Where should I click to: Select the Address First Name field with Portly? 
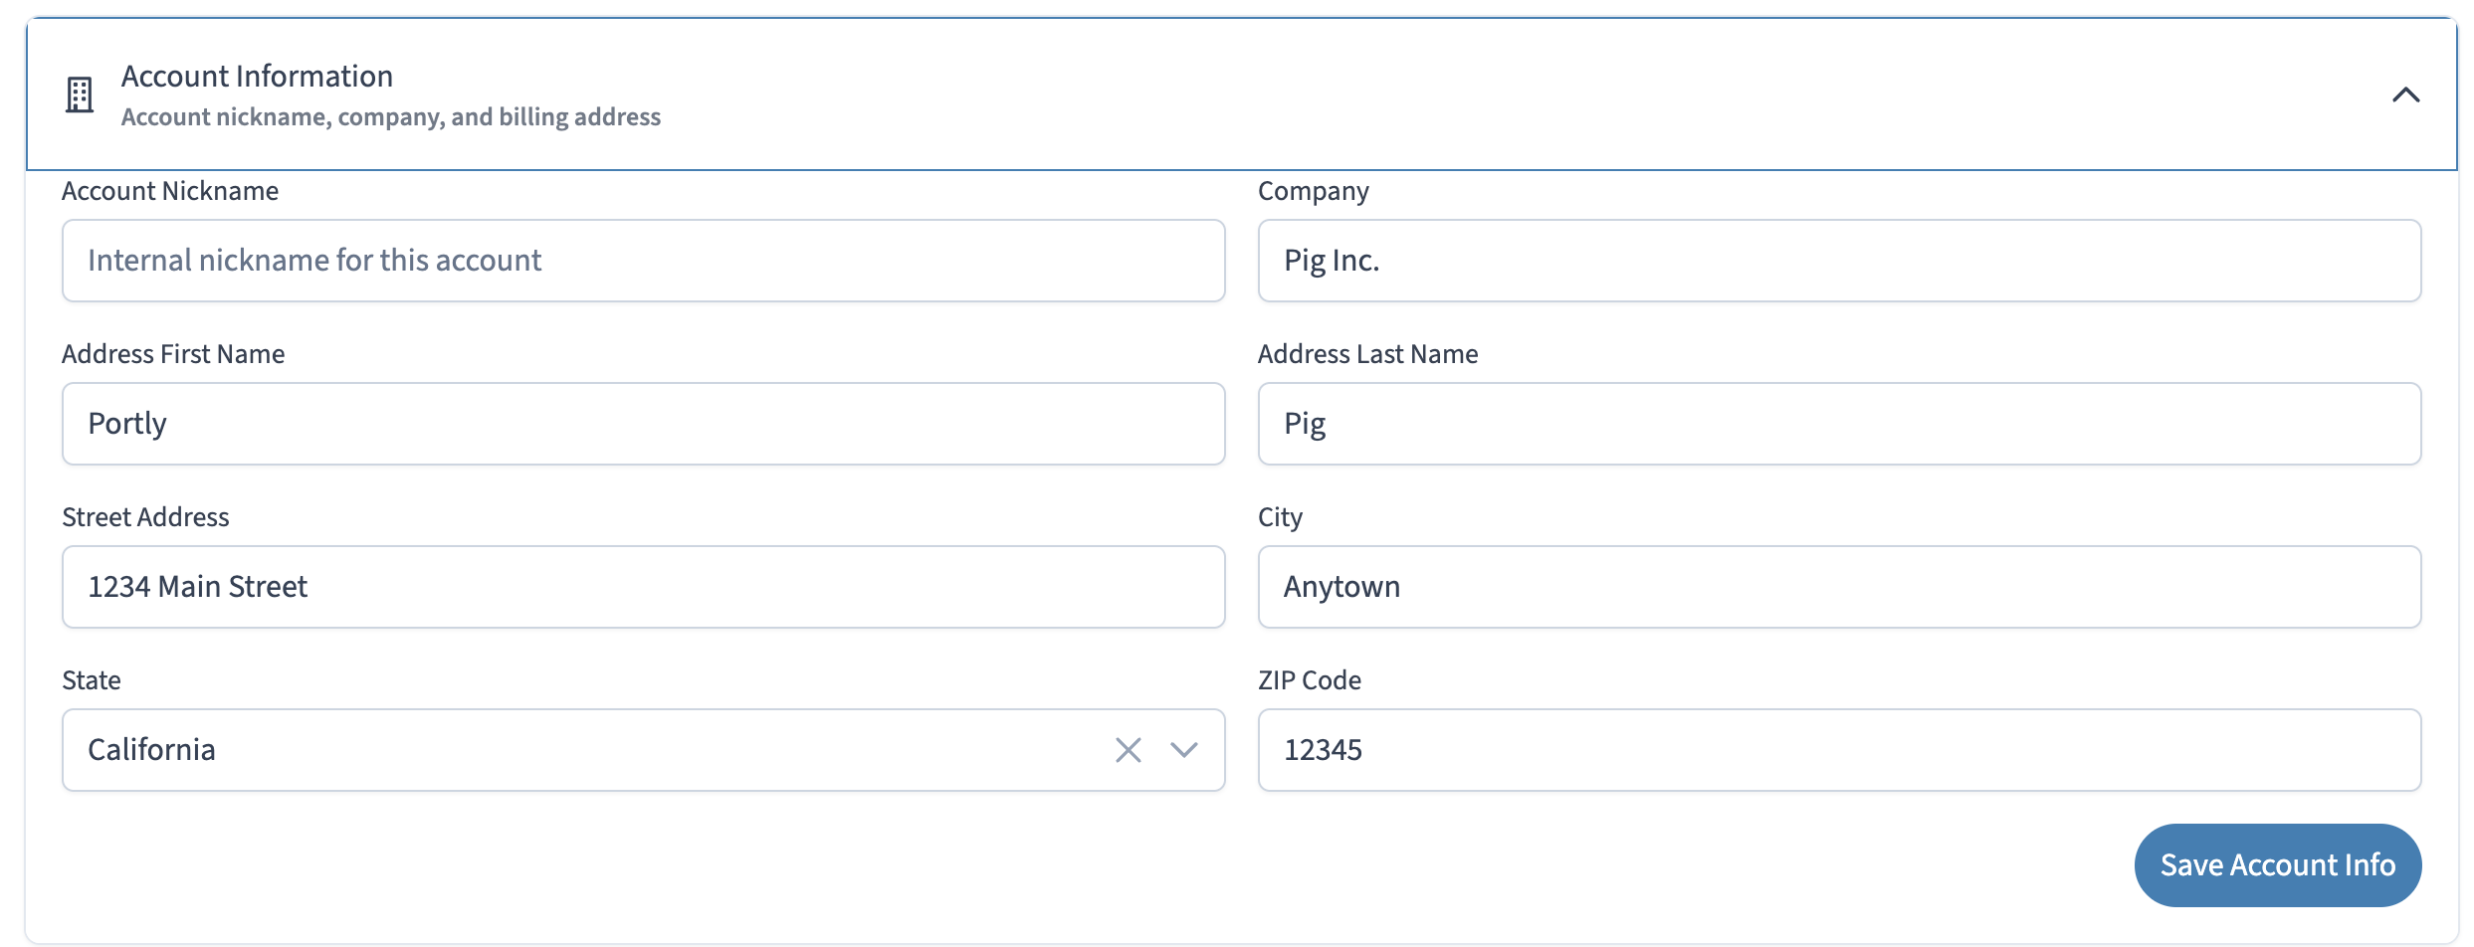[x=643, y=424]
